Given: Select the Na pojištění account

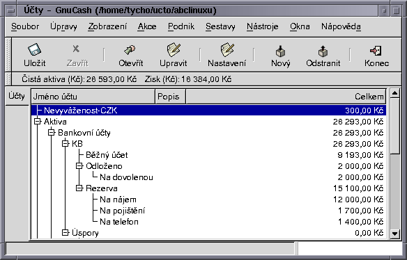Looking at the screenshot, I should (x=122, y=211).
